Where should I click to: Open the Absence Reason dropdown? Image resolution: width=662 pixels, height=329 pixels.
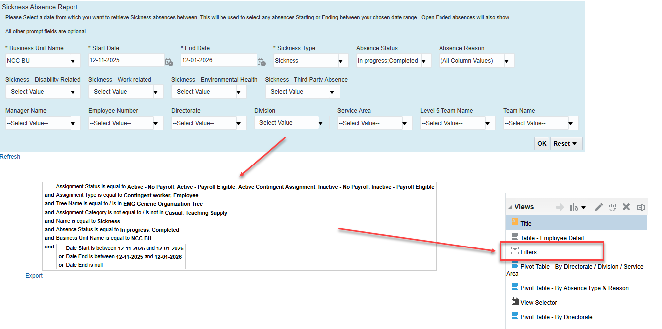[x=507, y=61]
